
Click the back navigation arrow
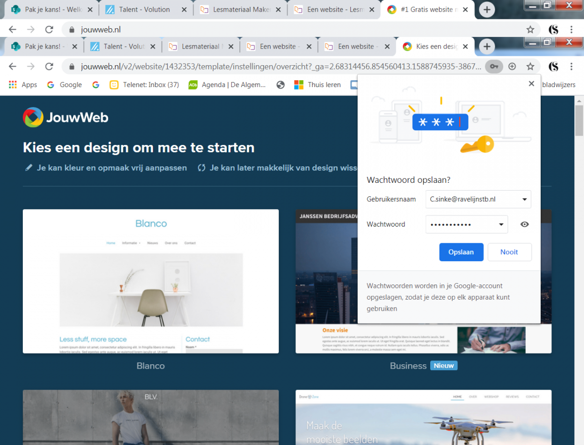(13, 66)
